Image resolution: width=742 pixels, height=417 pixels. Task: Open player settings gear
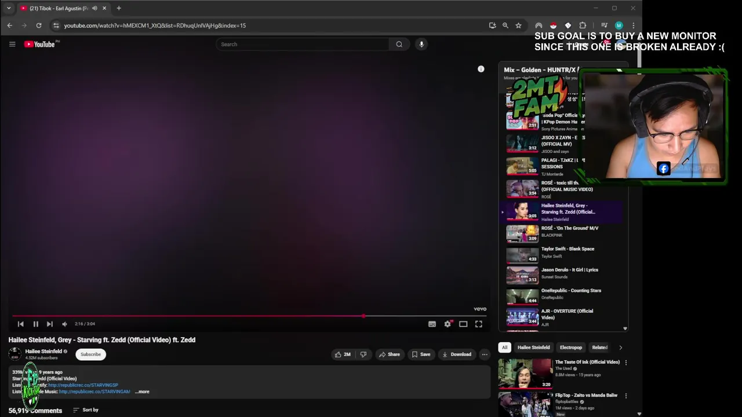[448, 324]
